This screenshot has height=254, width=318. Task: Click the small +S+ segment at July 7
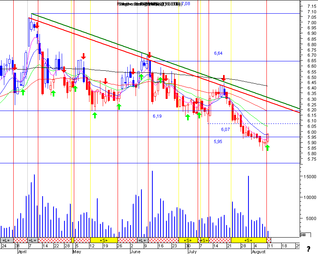point(204,240)
